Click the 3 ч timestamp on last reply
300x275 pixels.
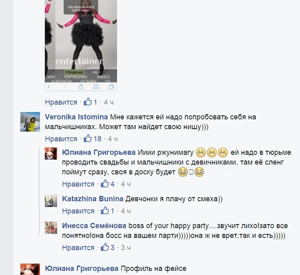pos(126,248)
